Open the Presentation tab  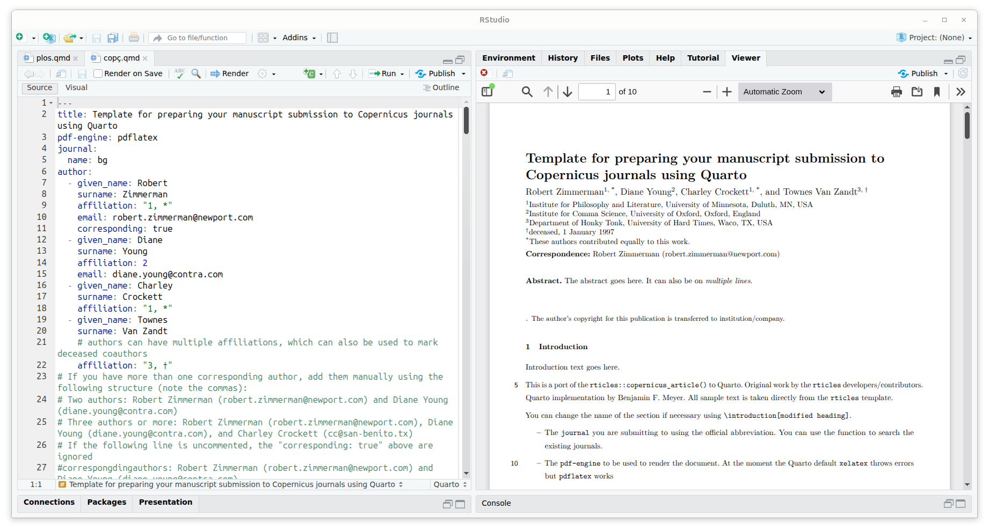point(165,502)
